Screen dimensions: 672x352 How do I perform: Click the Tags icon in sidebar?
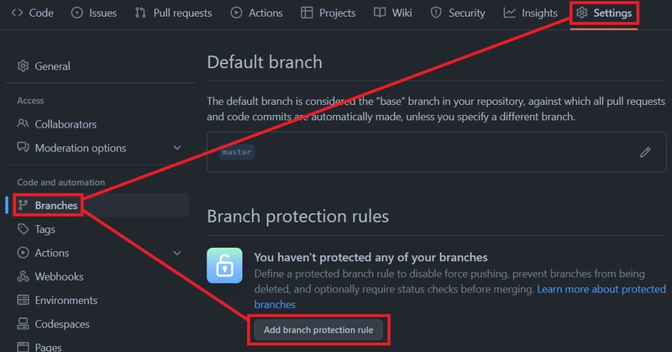(x=24, y=229)
